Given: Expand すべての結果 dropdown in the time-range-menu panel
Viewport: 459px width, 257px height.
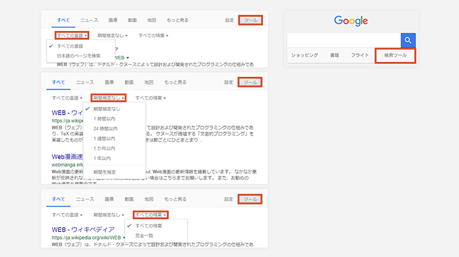Looking at the screenshot, I should click(x=151, y=98).
